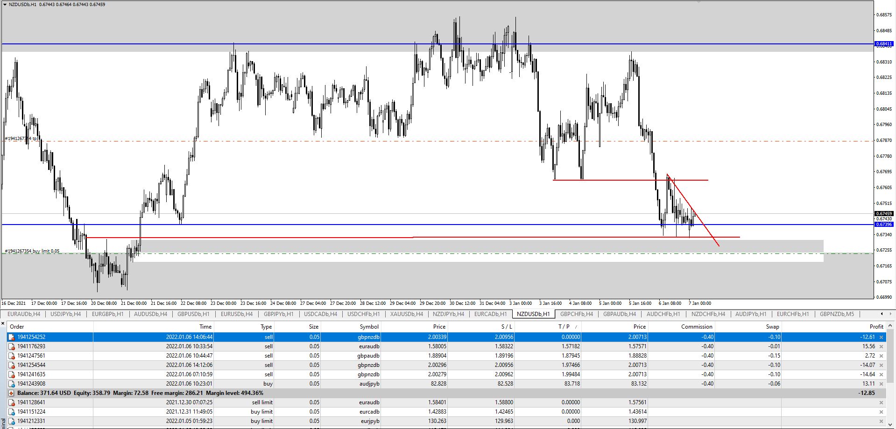Click the blue 0.68411 price label on axis
The width and height of the screenshot is (896, 429).
tap(884, 44)
